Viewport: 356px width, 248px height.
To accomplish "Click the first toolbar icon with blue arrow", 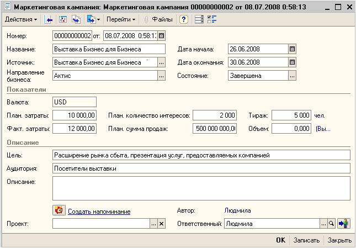I will pos(48,19).
